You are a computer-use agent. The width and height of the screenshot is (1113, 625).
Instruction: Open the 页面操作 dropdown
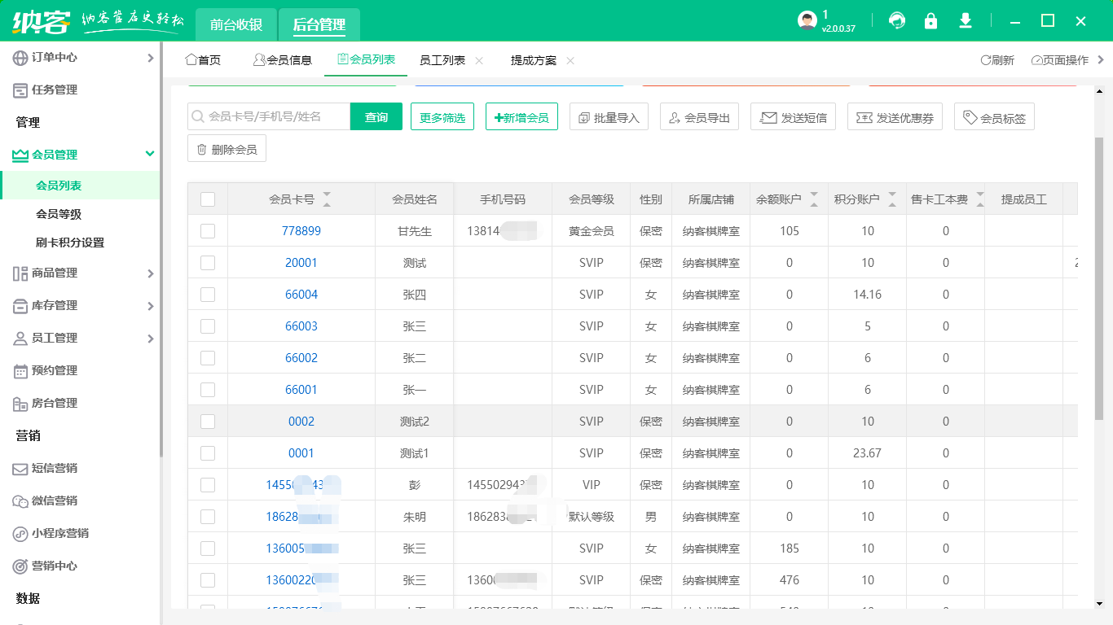[1061, 60]
